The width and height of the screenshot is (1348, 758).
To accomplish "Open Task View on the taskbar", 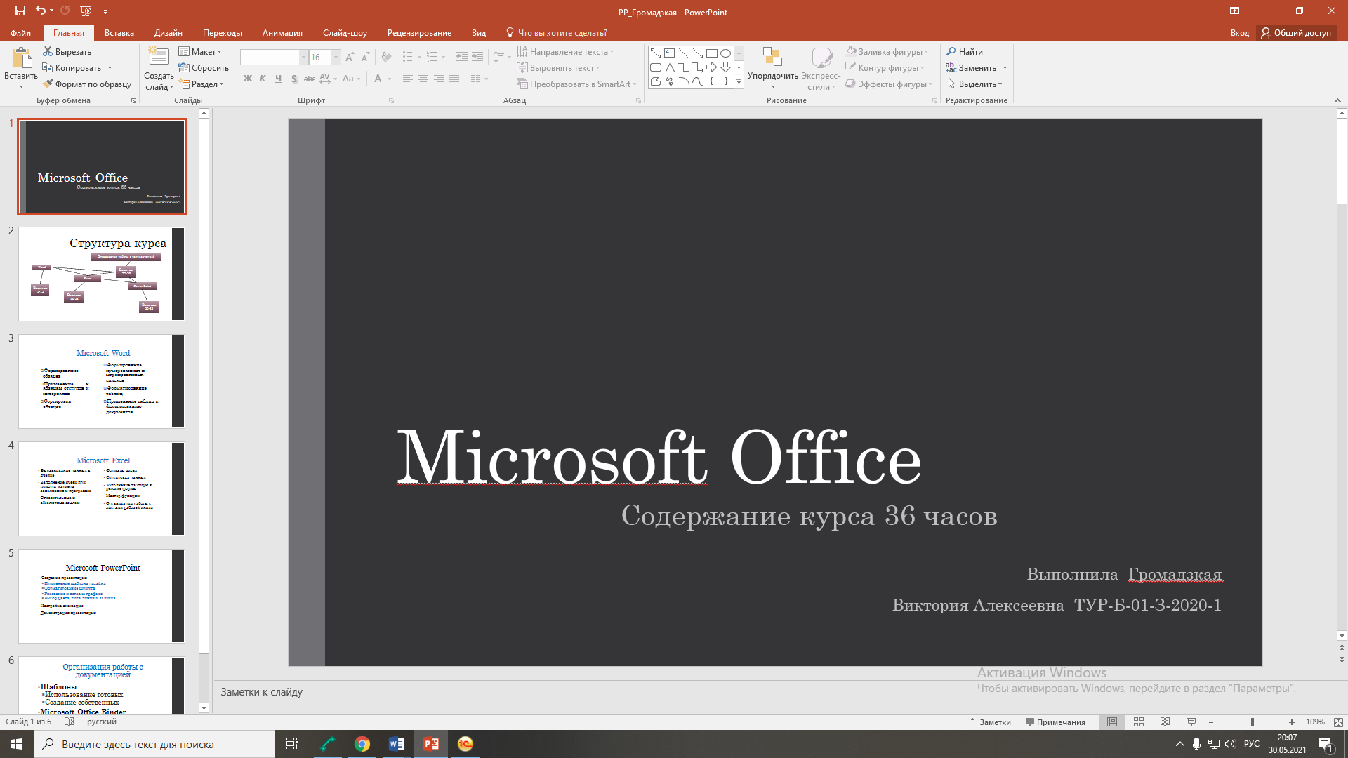I will pyautogui.click(x=292, y=744).
